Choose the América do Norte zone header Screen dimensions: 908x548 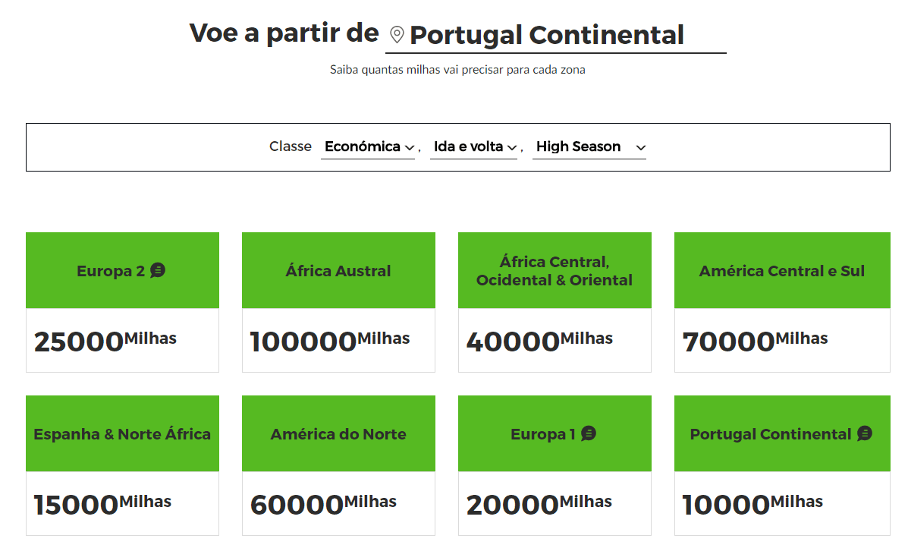point(338,434)
